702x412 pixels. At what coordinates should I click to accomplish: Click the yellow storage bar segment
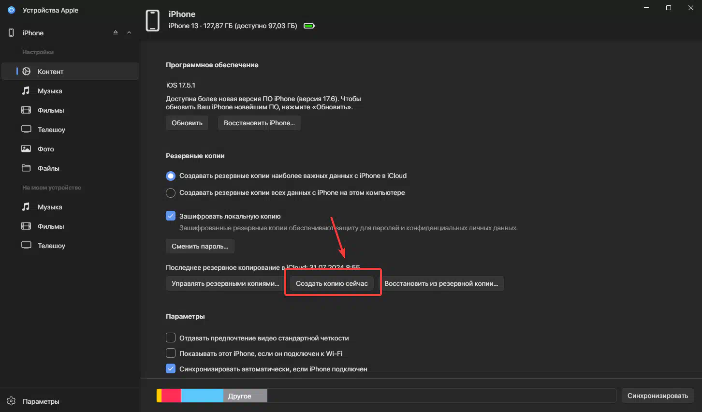[159, 396]
